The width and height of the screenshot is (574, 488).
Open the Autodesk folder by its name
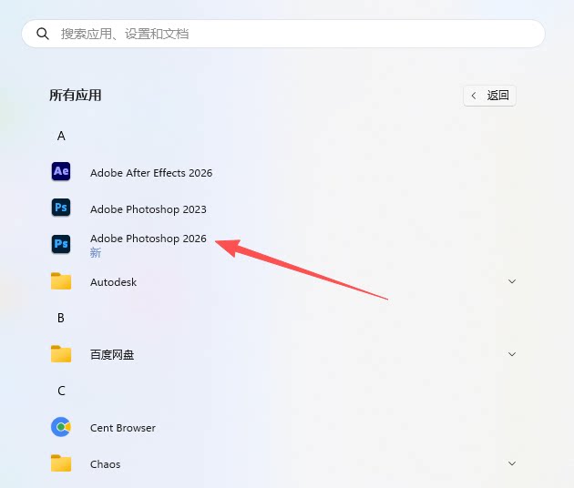114,282
